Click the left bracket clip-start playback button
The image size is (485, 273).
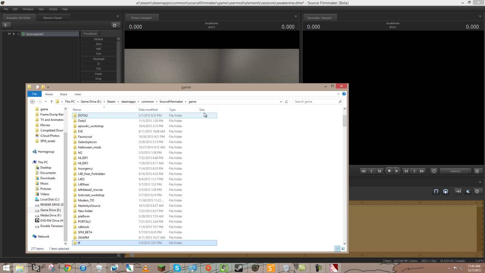(371, 171)
